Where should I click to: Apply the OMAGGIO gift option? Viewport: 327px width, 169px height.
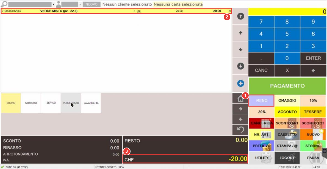pyautogui.click(x=287, y=100)
